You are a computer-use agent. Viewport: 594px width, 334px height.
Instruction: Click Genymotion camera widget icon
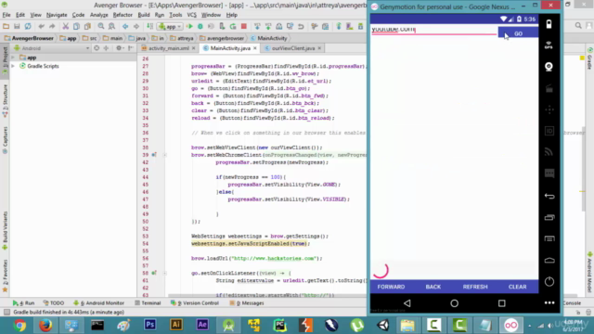click(549, 67)
